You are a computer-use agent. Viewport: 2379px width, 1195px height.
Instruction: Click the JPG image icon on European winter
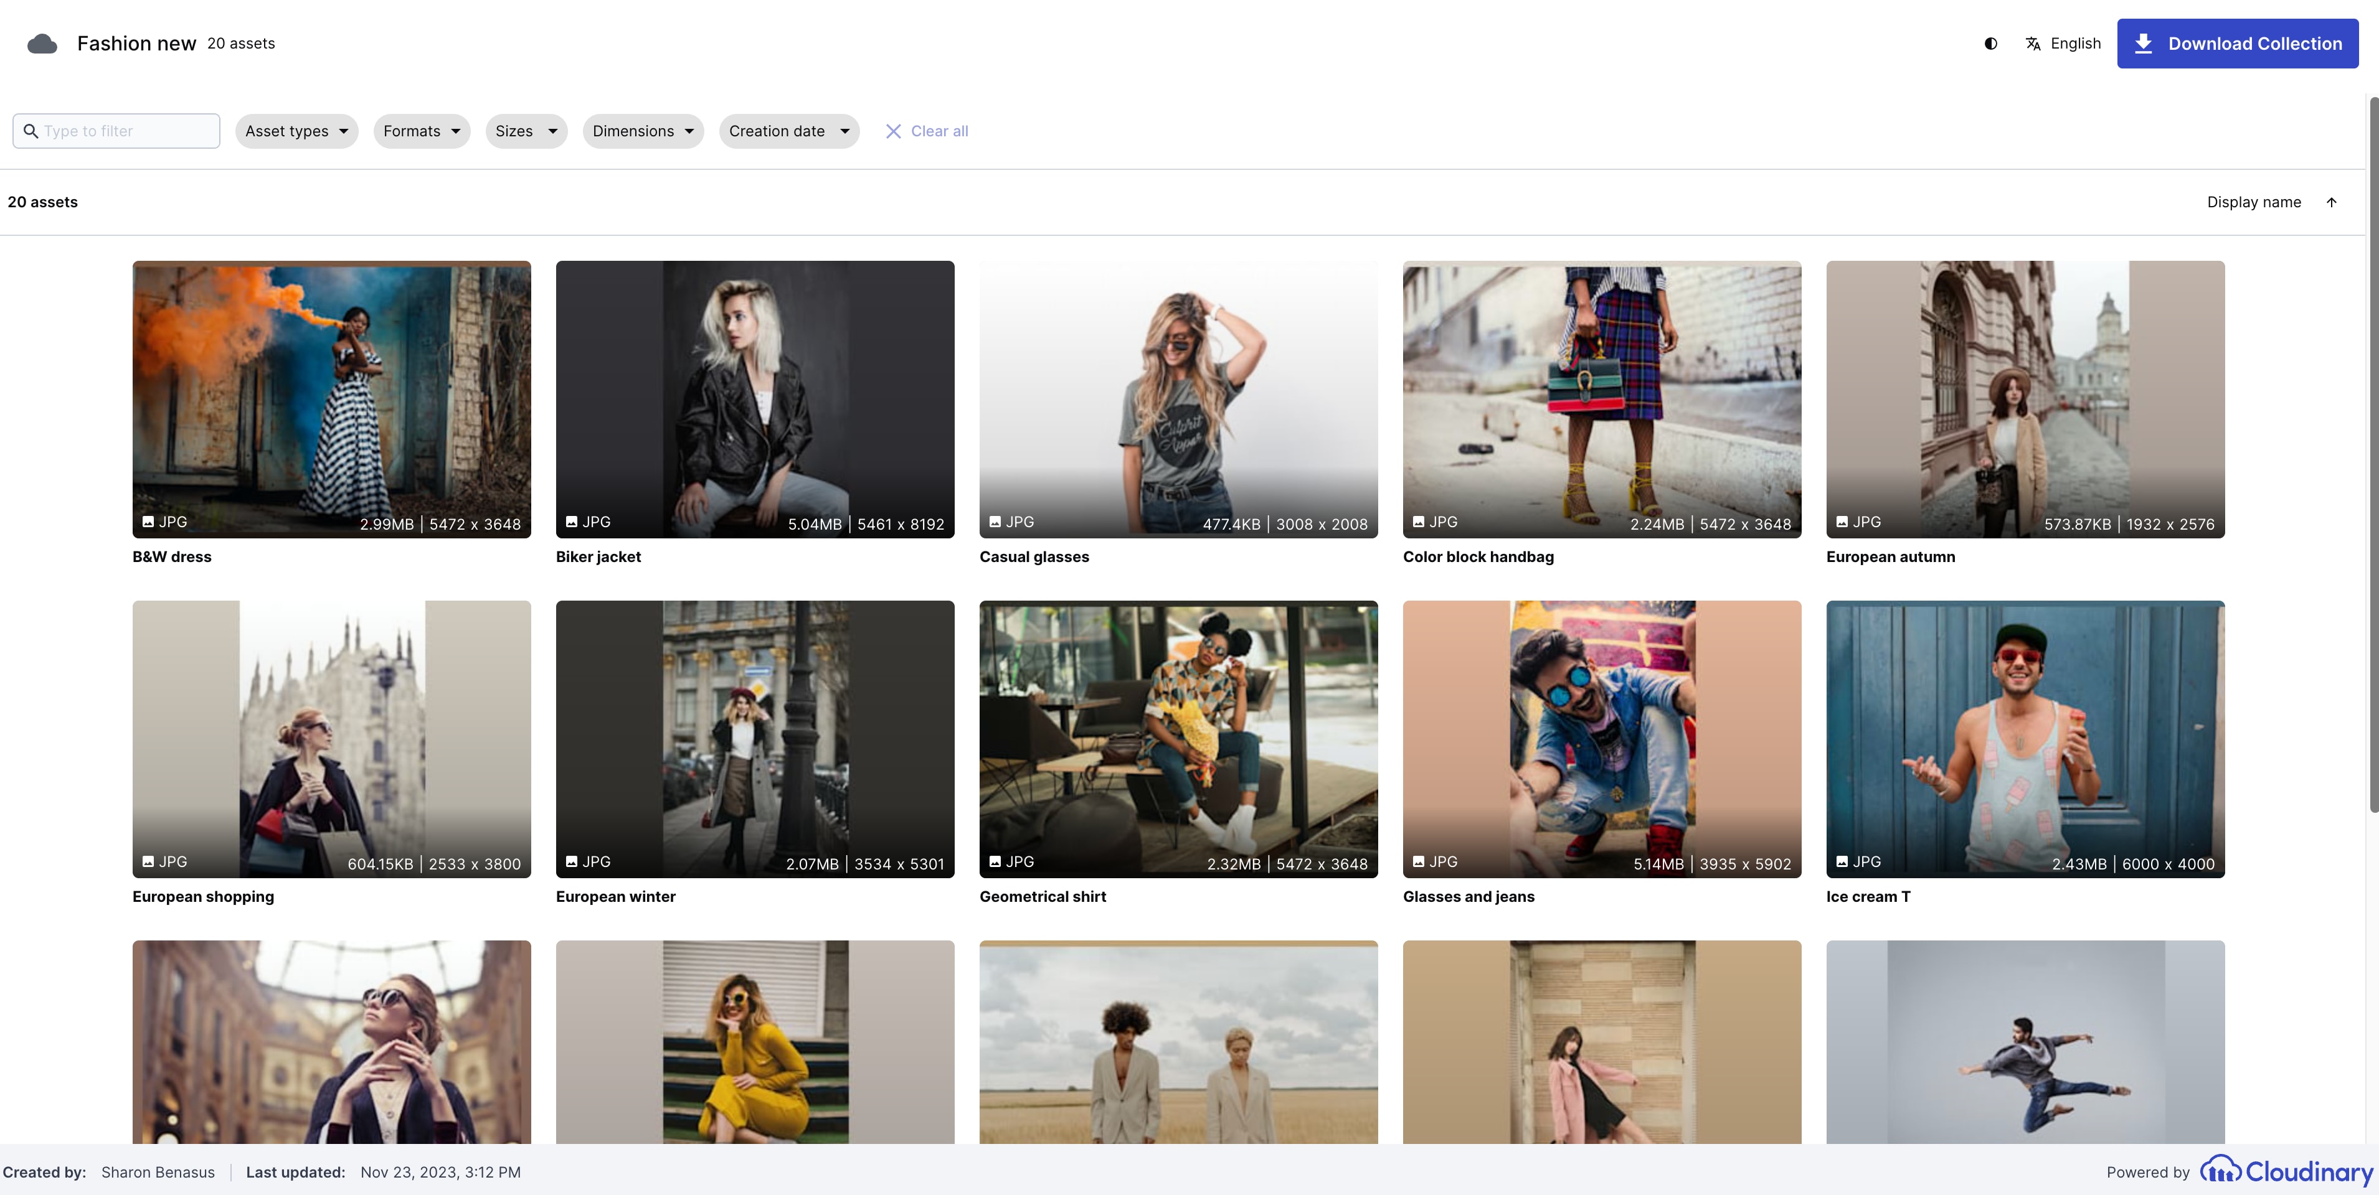point(572,862)
